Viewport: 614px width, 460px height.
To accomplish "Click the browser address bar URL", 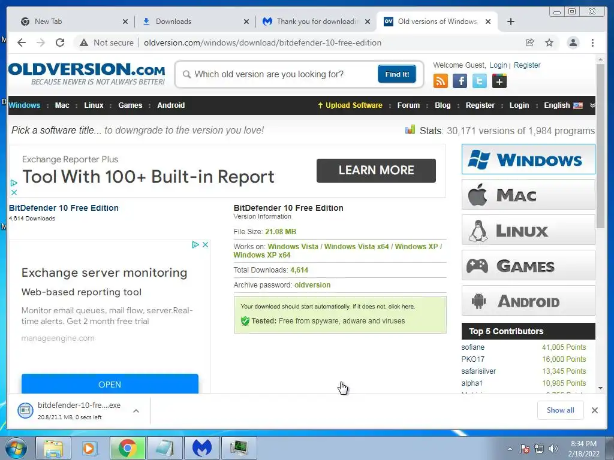I will [x=263, y=43].
